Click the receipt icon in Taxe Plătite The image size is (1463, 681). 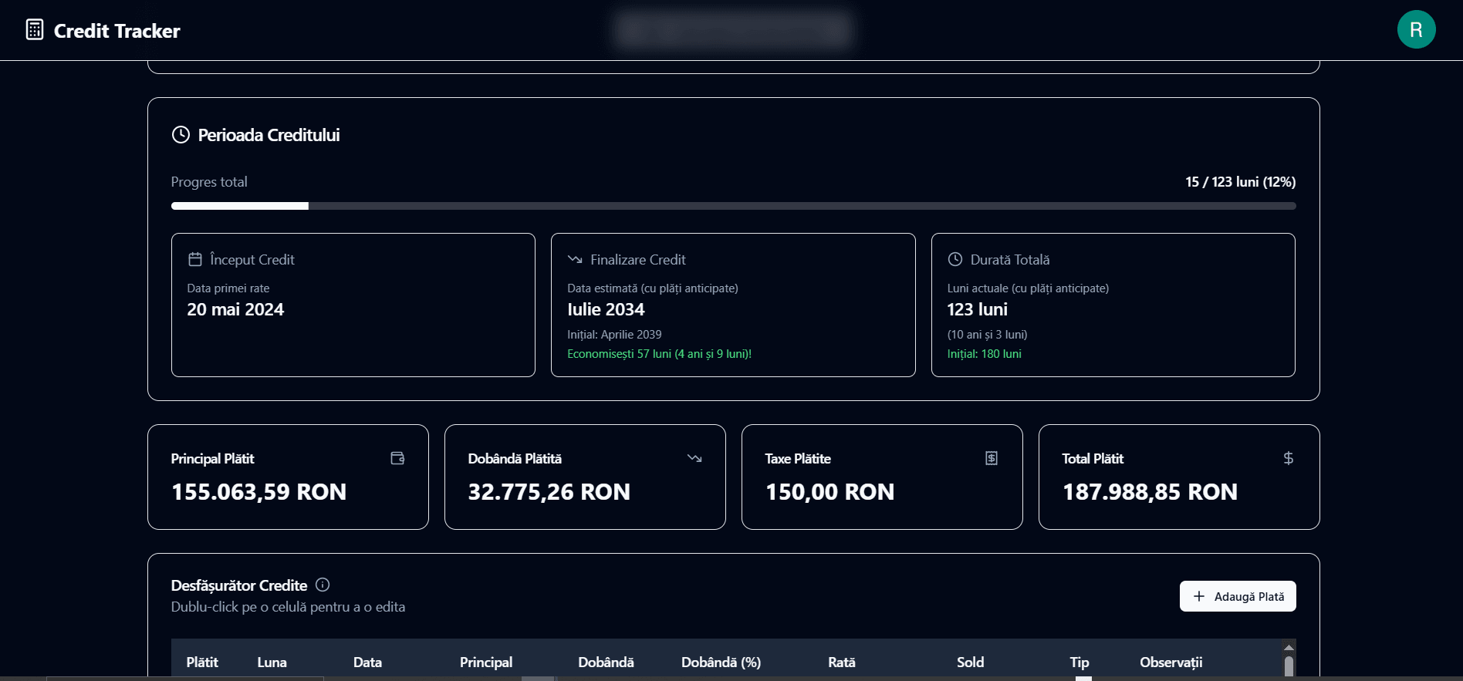[992, 458]
